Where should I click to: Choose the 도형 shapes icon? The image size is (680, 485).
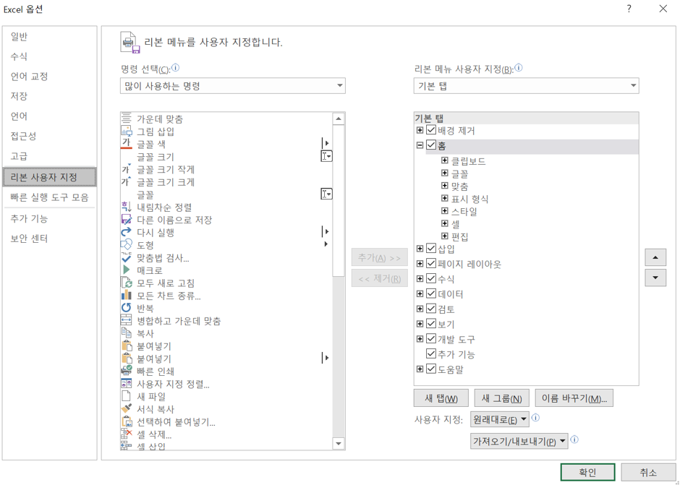tap(126, 245)
